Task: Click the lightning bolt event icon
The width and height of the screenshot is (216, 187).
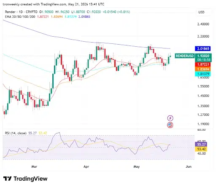Action: pyautogui.click(x=170, y=118)
